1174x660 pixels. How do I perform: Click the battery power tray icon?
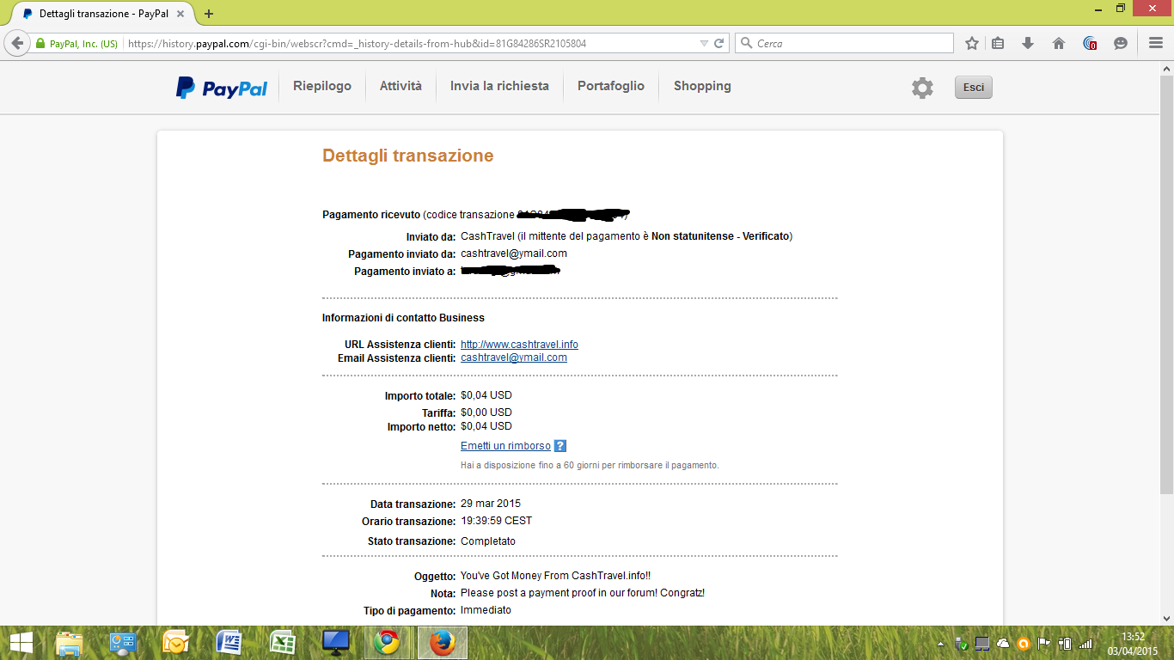(1065, 644)
